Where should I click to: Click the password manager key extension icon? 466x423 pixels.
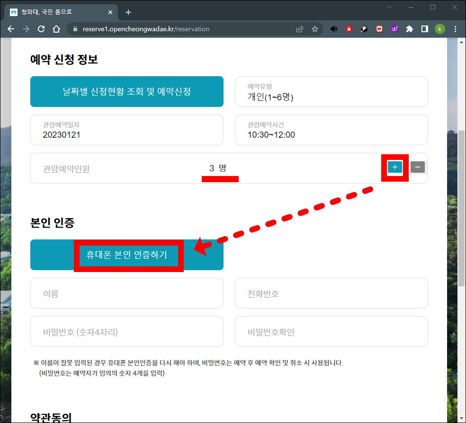[364, 29]
